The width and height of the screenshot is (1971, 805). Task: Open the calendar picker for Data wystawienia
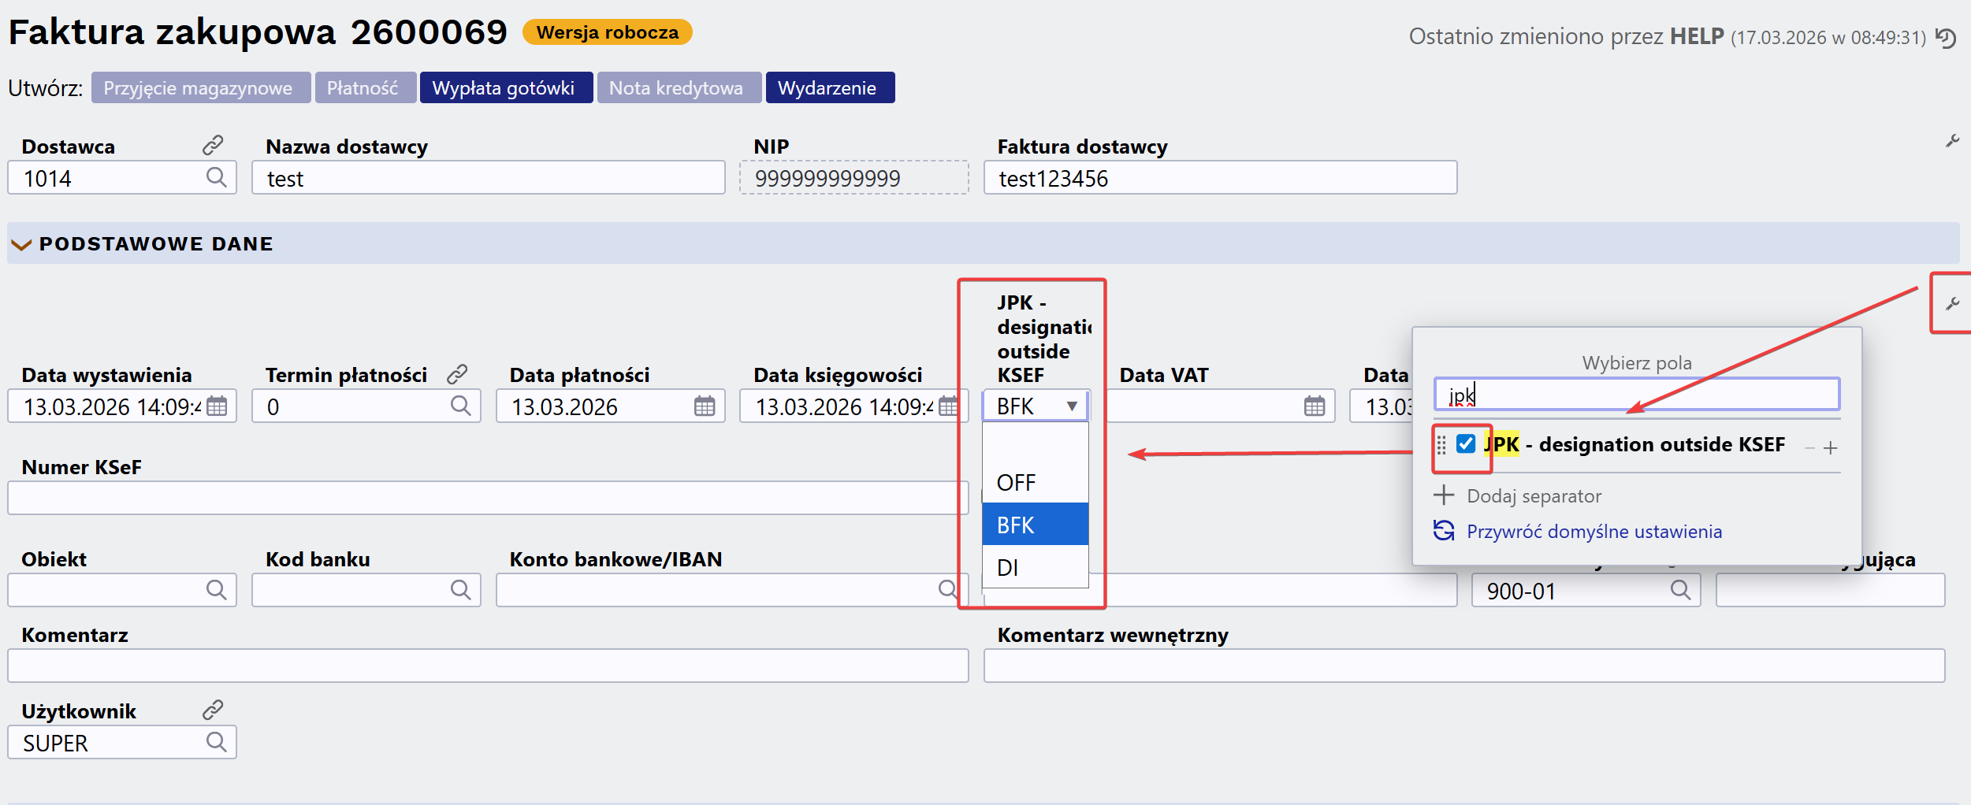[217, 406]
